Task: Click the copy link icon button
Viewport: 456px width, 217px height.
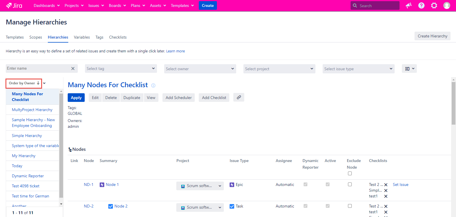Action: (x=239, y=98)
